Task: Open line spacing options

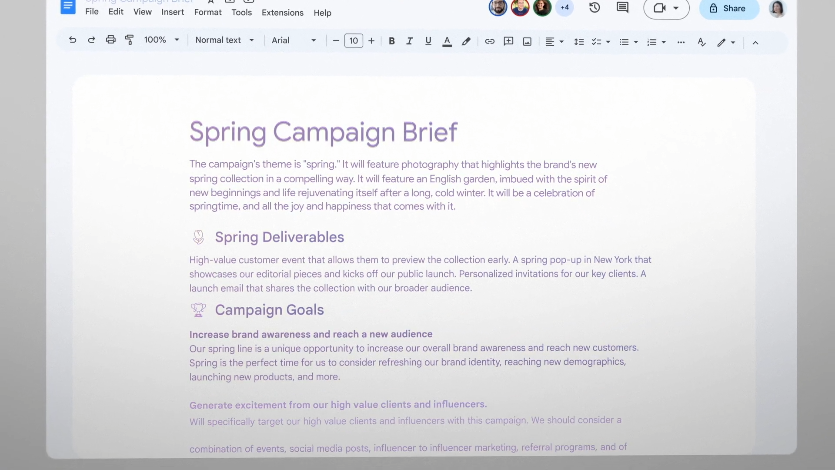Action: [579, 41]
